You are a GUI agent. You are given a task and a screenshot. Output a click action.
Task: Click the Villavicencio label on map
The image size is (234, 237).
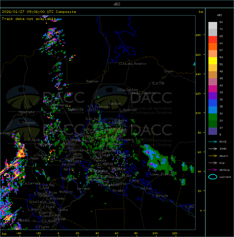coord(57,105)
